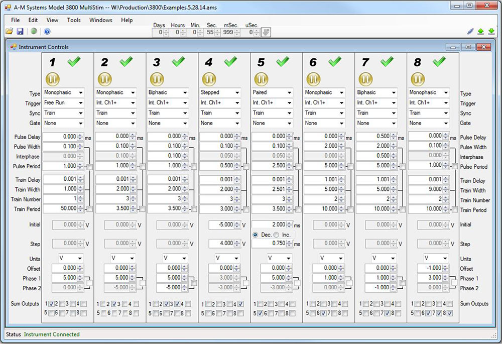This screenshot has width=502, height=344.
Task: Open help via the blue question mark icon
Action: (47, 32)
